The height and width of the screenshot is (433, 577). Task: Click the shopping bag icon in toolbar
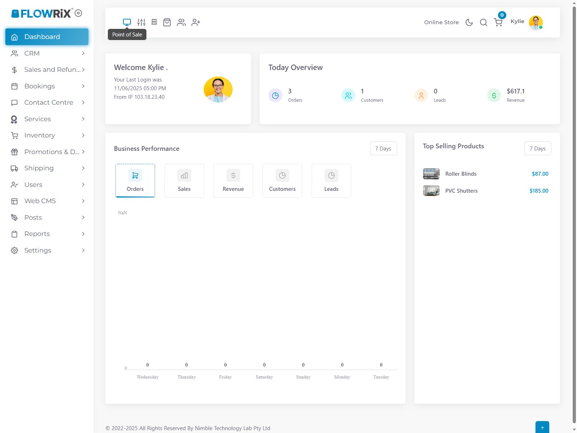pos(167,22)
